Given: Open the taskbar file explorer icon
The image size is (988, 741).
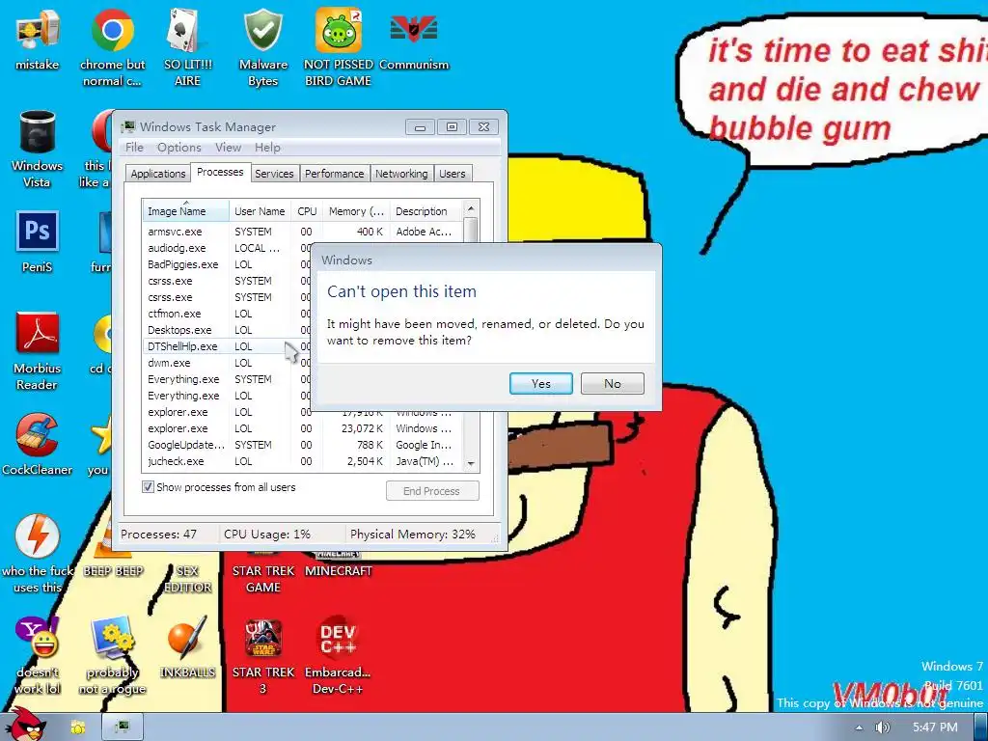Looking at the screenshot, I should click(x=78, y=727).
